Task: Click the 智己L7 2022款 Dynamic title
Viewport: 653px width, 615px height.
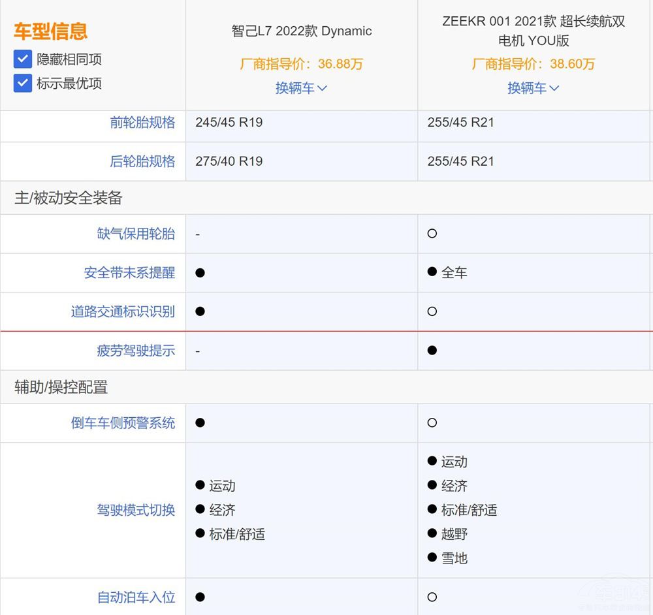Action: pyautogui.click(x=302, y=31)
